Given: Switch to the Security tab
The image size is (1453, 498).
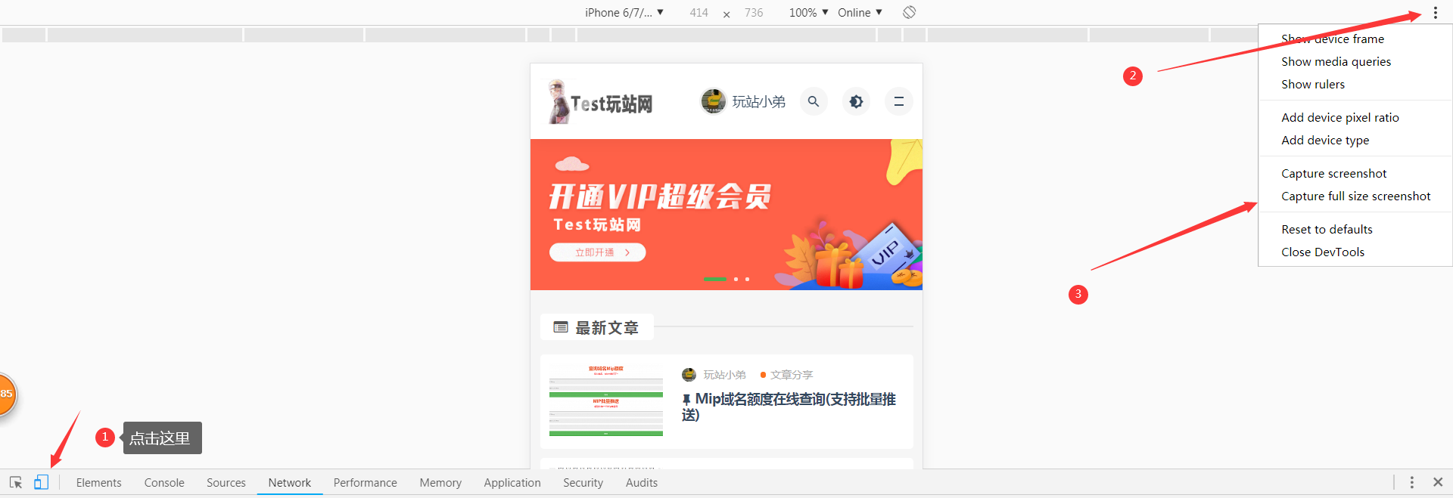Looking at the screenshot, I should tap(583, 483).
